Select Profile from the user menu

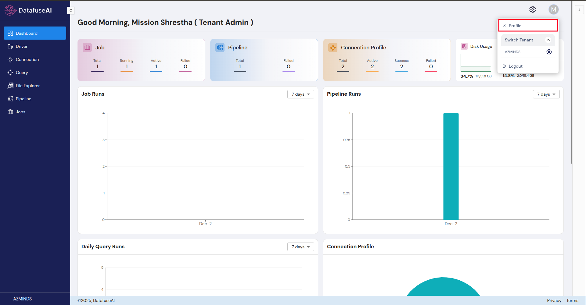click(528, 26)
